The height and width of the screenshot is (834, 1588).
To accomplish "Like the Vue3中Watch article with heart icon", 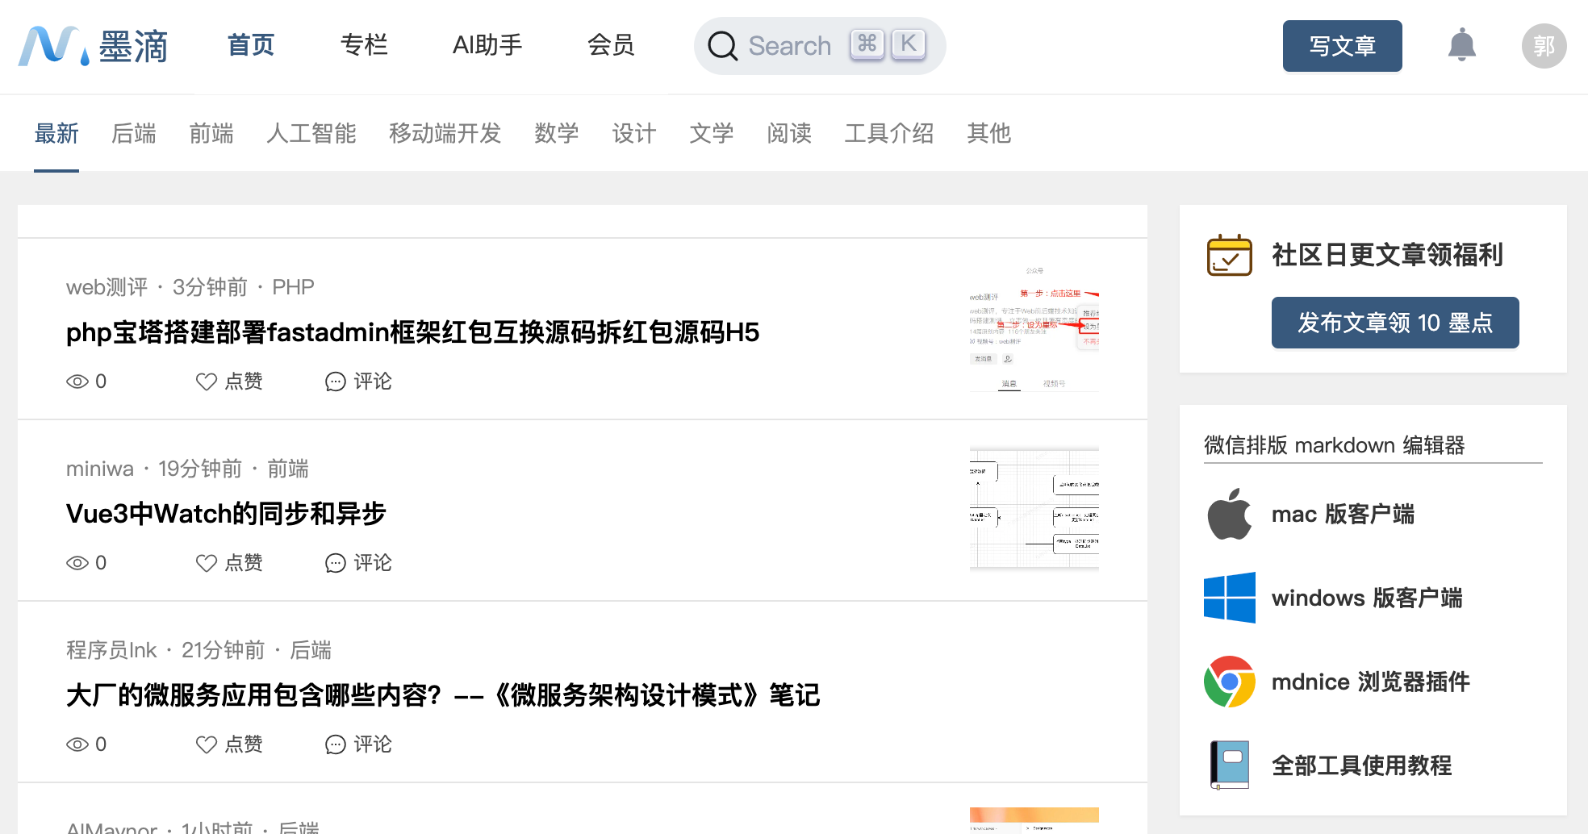I will pos(207,563).
